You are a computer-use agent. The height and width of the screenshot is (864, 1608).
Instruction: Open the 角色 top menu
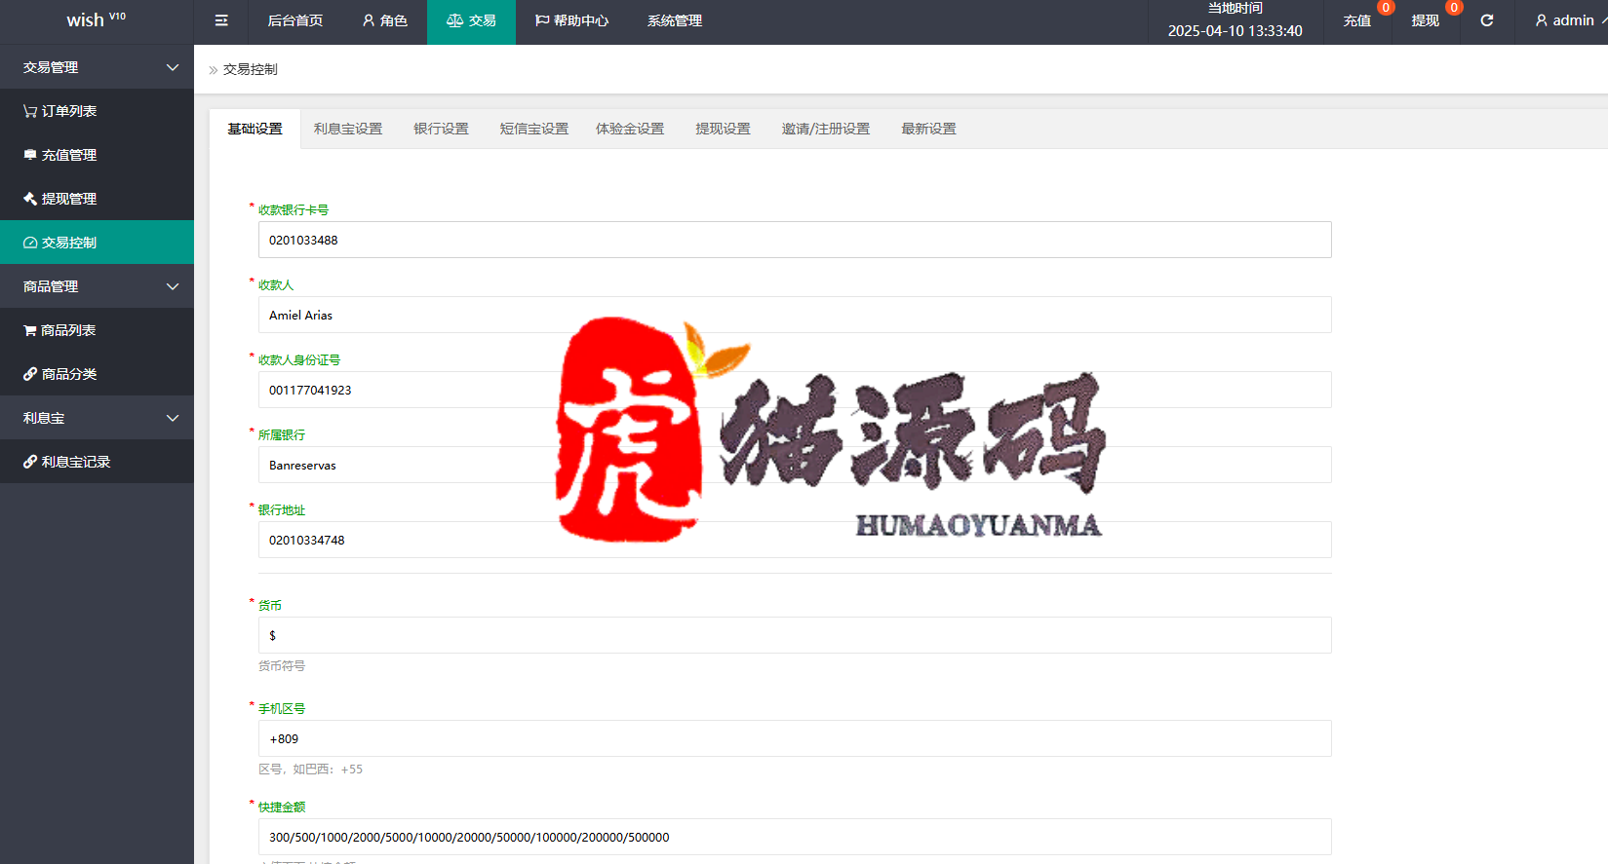coord(385,20)
